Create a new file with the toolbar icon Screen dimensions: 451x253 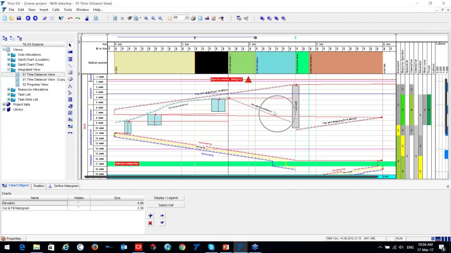click(x=5, y=18)
